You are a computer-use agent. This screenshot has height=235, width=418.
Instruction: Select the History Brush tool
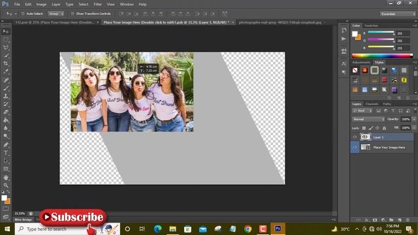6,104
